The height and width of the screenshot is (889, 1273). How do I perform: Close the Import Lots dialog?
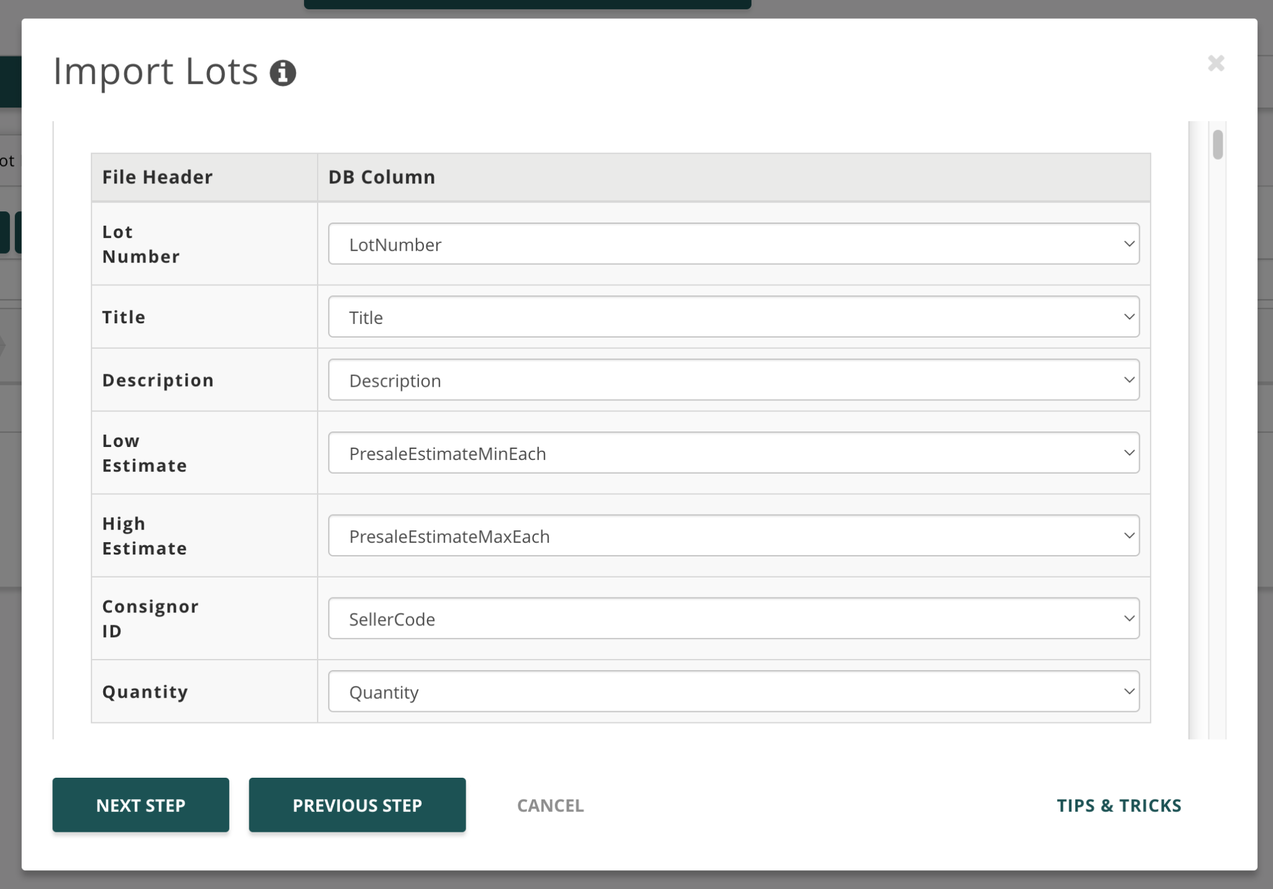click(x=1216, y=63)
